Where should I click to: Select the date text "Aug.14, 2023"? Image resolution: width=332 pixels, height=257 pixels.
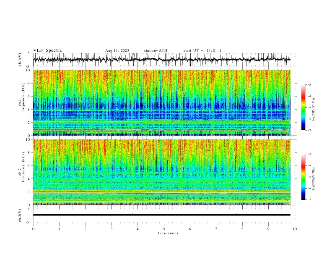tap(117, 50)
